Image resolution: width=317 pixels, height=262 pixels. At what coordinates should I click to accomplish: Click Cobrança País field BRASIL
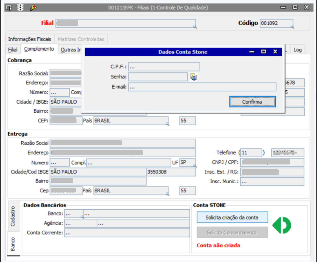pyautogui.click(x=131, y=121)
